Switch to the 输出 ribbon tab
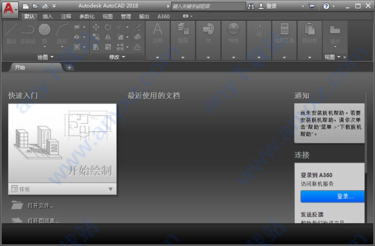Viewport: 375px width, 246px height. coord(144,16)
